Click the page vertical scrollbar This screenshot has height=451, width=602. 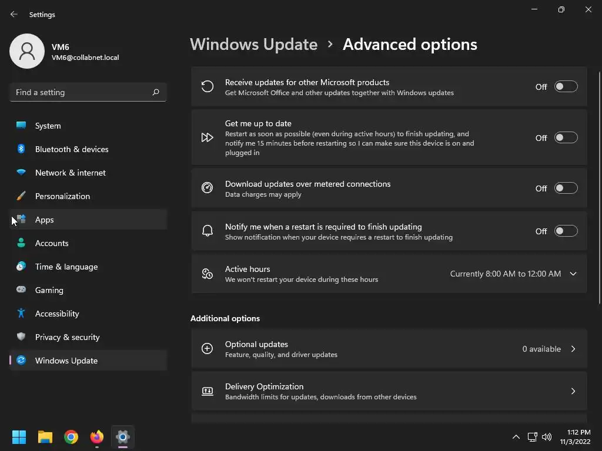[x=599, y=188]
